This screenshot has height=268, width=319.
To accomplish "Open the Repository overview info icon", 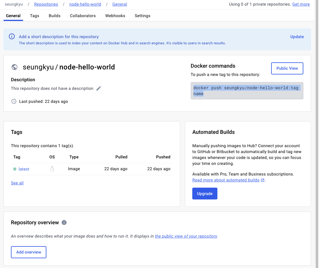I will tap(64, 222).
